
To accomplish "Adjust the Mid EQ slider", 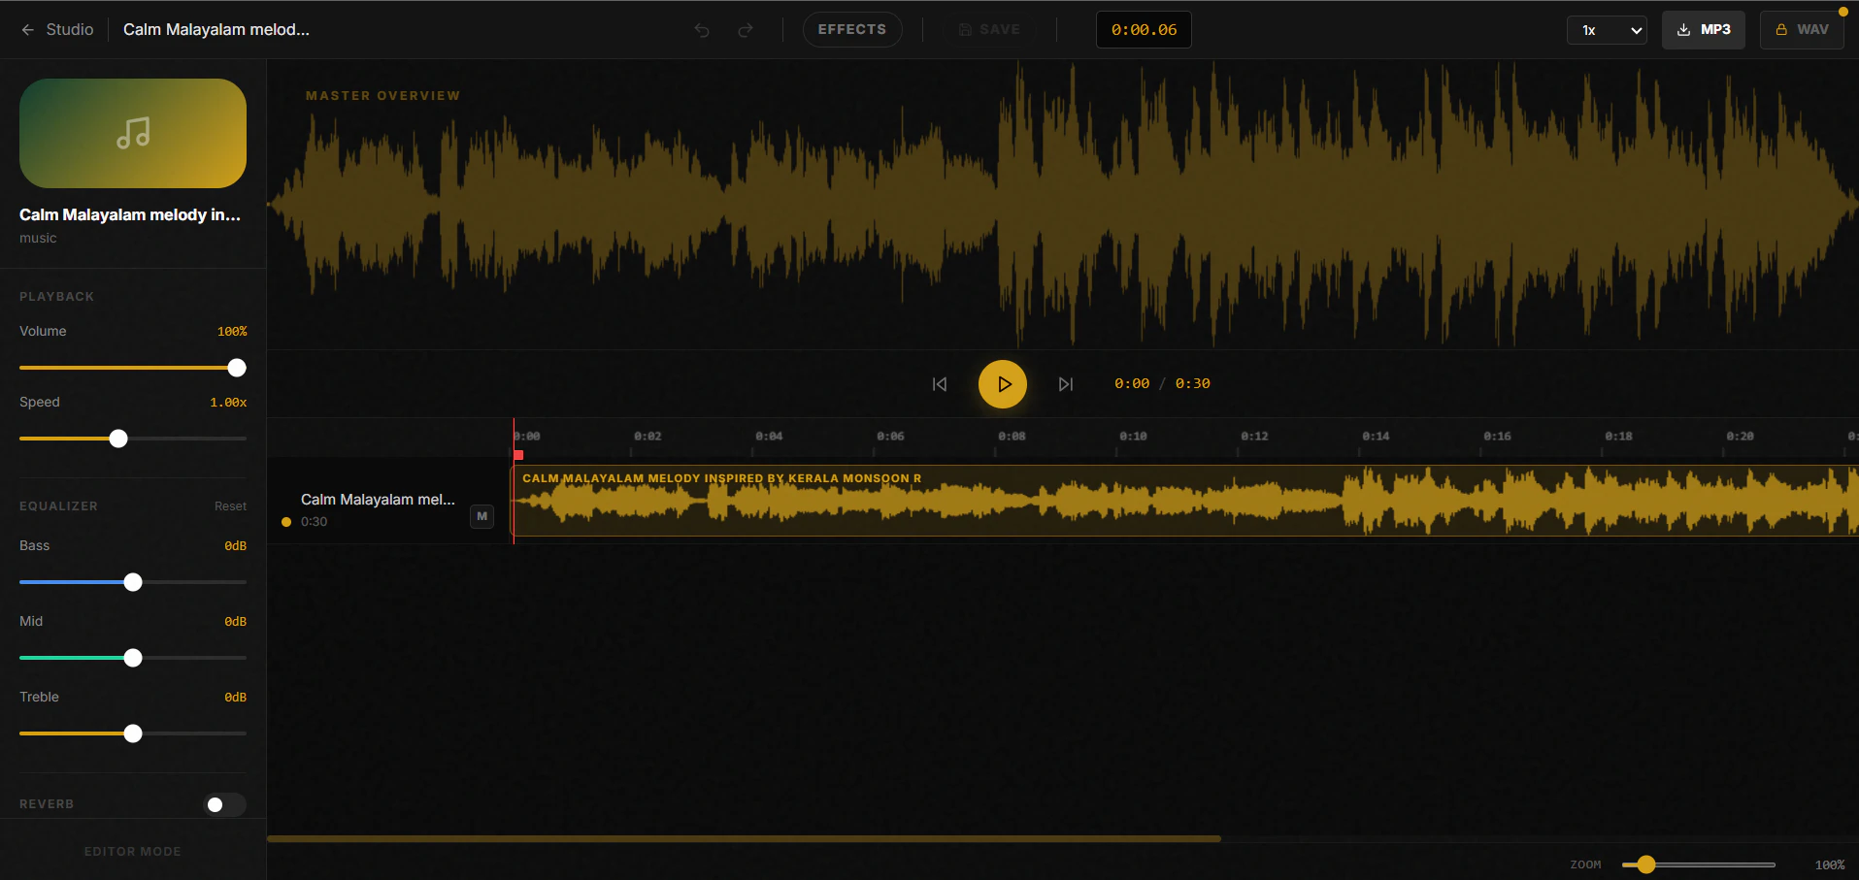I will (133, 658).
